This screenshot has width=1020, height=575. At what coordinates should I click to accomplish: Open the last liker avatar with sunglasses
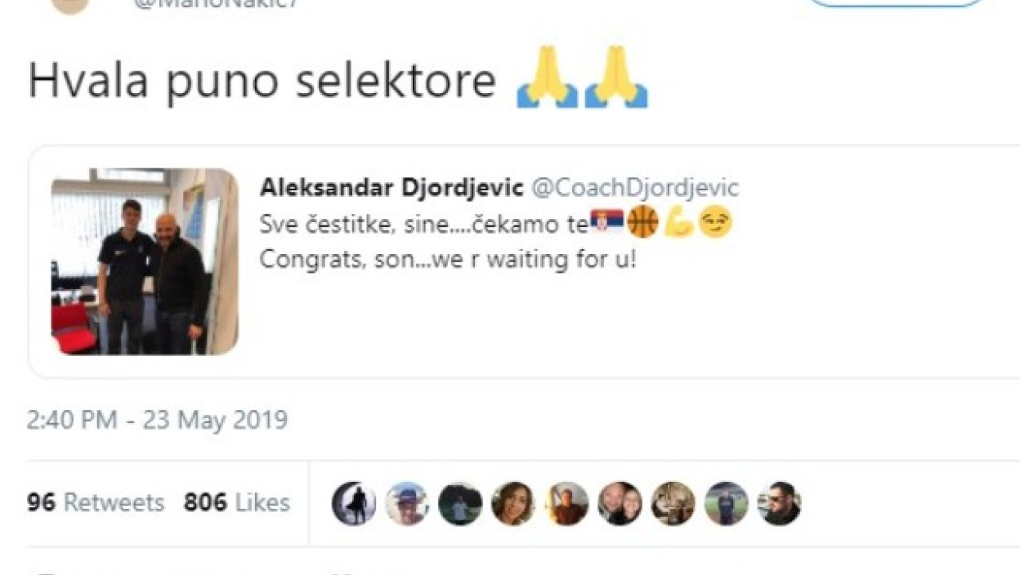(778, 503)
